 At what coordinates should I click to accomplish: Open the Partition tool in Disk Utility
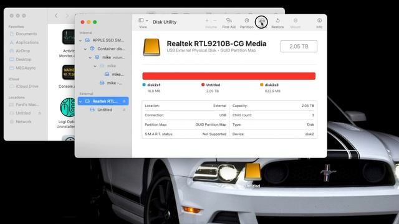247,23
